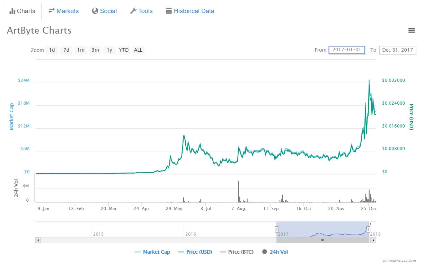
Task: Click the 25. Dec date axis label
Action: point(369,209)
